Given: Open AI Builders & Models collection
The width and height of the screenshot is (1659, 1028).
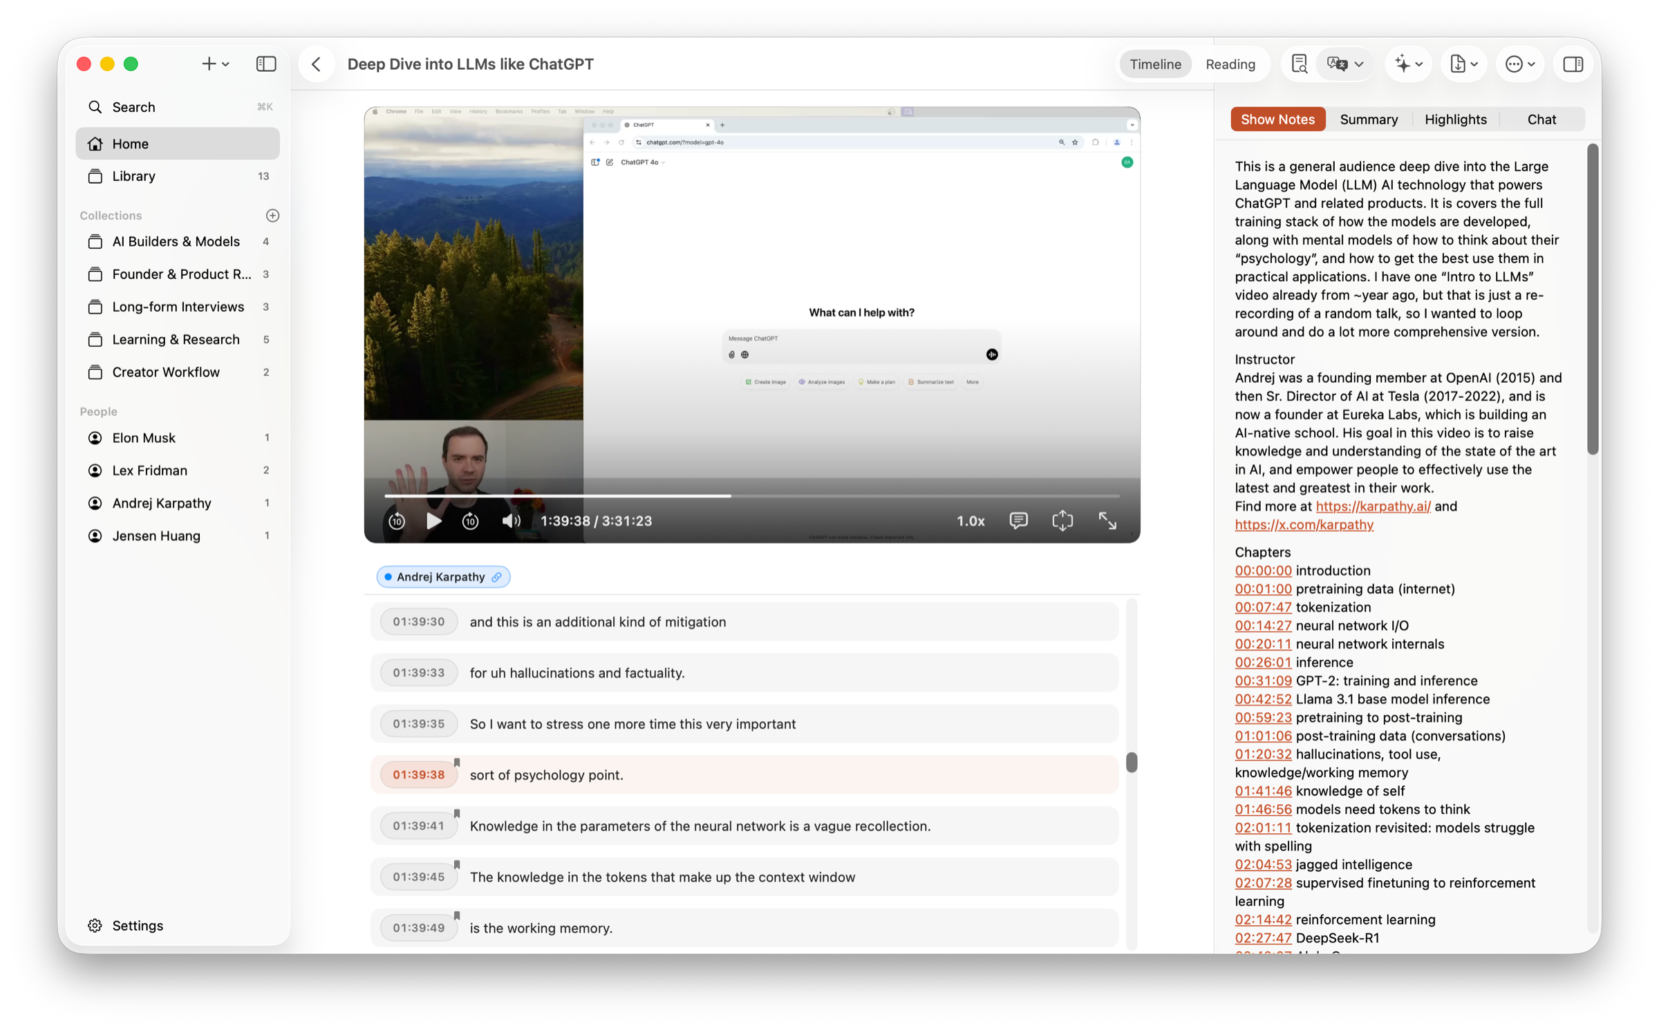Looking at the screenshot, I should [178, 241].
